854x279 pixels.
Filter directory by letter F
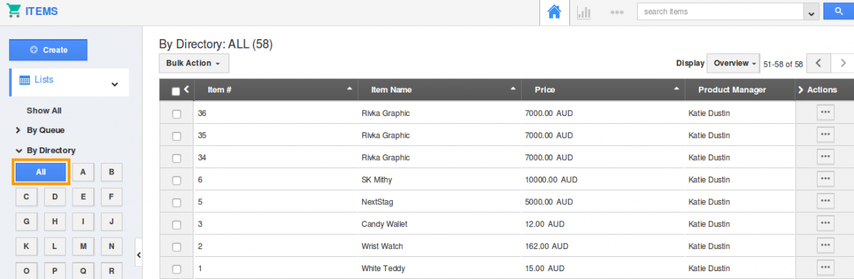tap(112, 196)
